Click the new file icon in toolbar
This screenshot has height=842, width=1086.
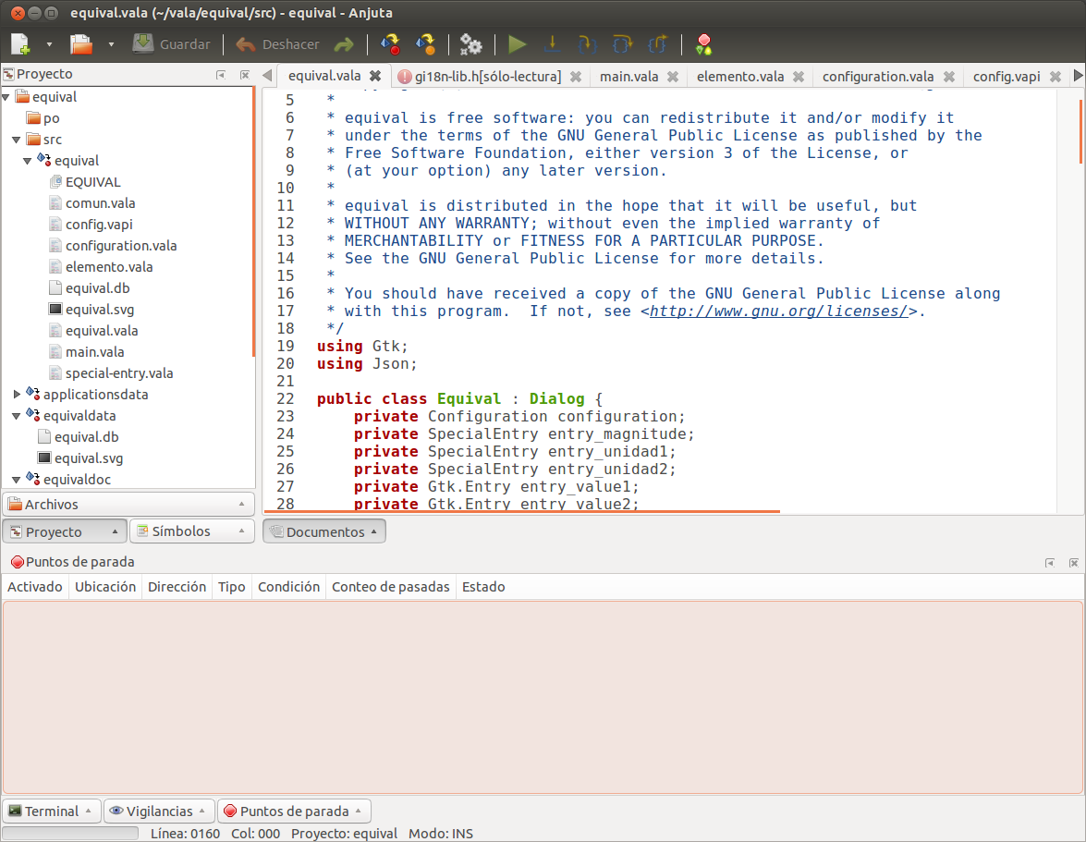click(20, 43)
